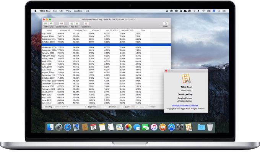This screenshot has height=152, width=260.
Task: Click the Windows 7 column header
Action: pos(96,31)
